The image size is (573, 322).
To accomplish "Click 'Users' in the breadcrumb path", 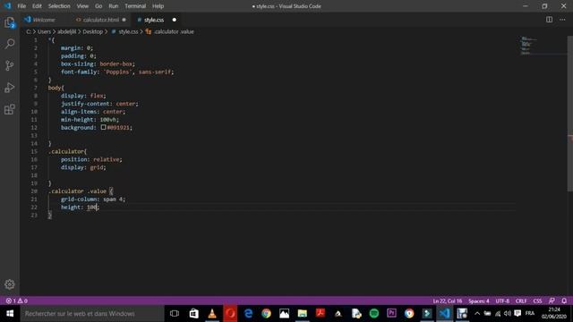I will coord(44,32).
